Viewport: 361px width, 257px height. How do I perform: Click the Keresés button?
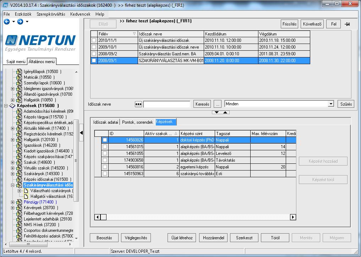202,104
